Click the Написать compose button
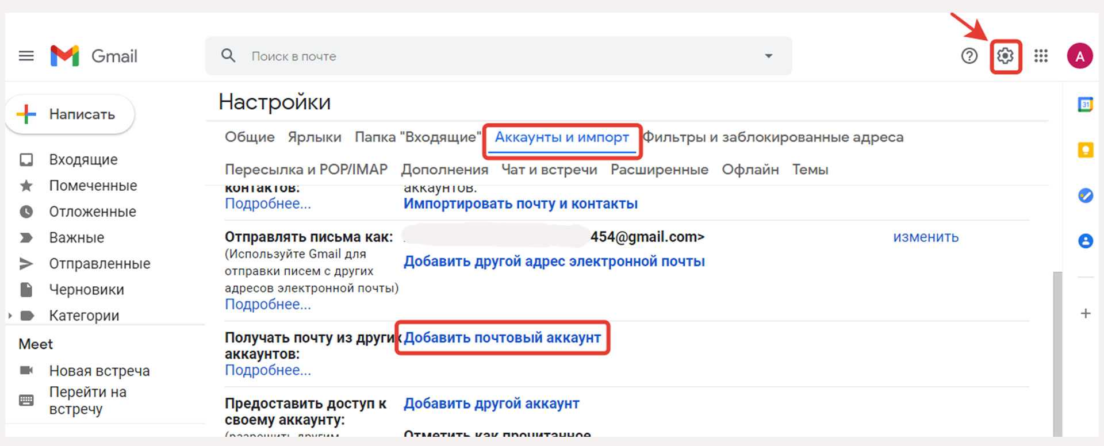This screenshot has height=446, width=1104. [x=70, y=114]
